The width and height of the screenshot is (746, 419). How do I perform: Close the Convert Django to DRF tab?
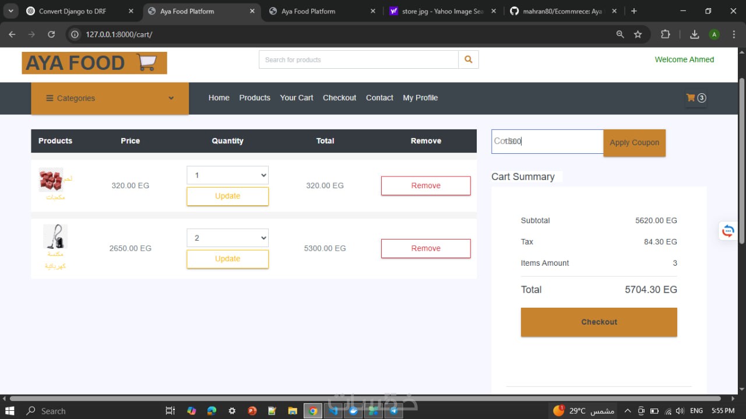point(131,11)
